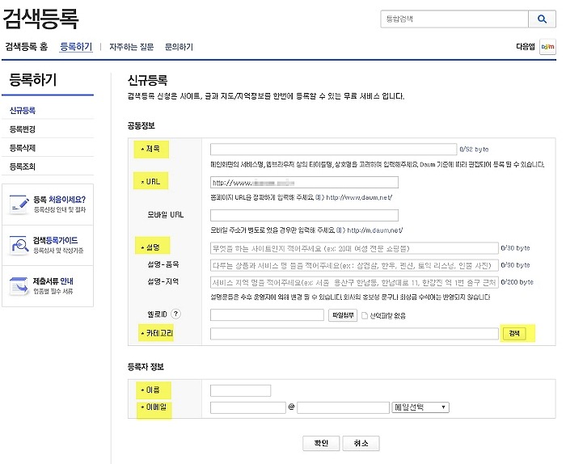Image resolution: width=566 pixels, height=464 pixels.
Task: Open 자주하는 질문 menu
Action: click(x=131, y=47)
